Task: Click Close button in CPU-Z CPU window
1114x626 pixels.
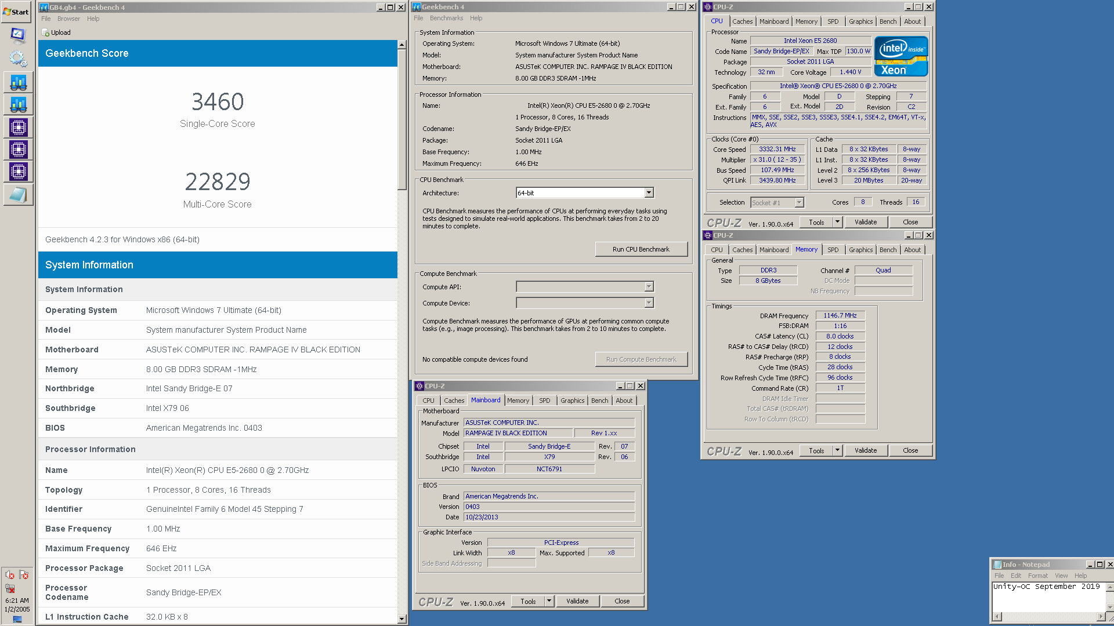Action: coord(910,222)
